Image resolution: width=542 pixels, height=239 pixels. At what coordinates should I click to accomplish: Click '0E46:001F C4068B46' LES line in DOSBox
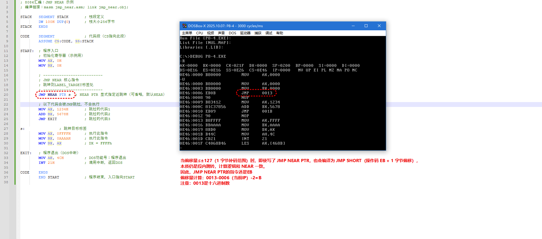tap(233, 144)
